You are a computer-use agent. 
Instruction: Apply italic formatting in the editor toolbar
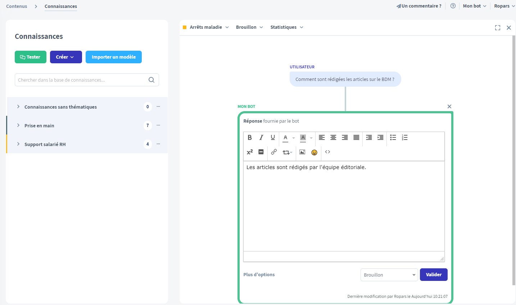point(261,137)
